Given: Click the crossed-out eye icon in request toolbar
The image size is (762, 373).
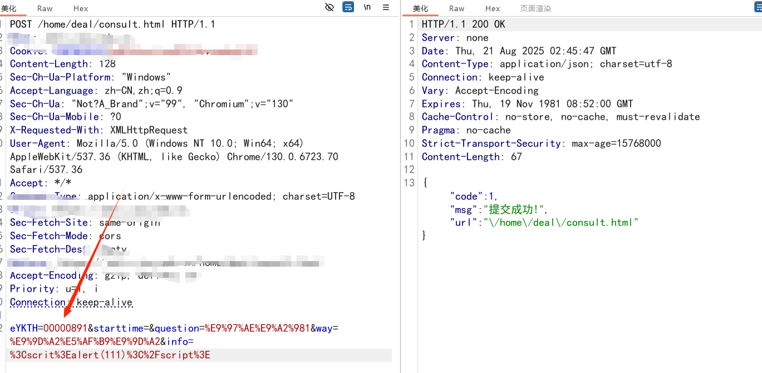Looking at the screenshot, I should pos(330,7).
